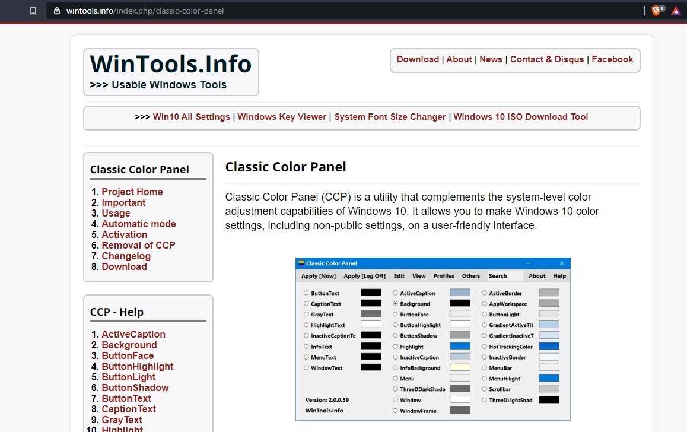The image size is (687, 432).
Task: Open ButtonHighlight help topic in sidebar
Action: (x=137, y=366)
